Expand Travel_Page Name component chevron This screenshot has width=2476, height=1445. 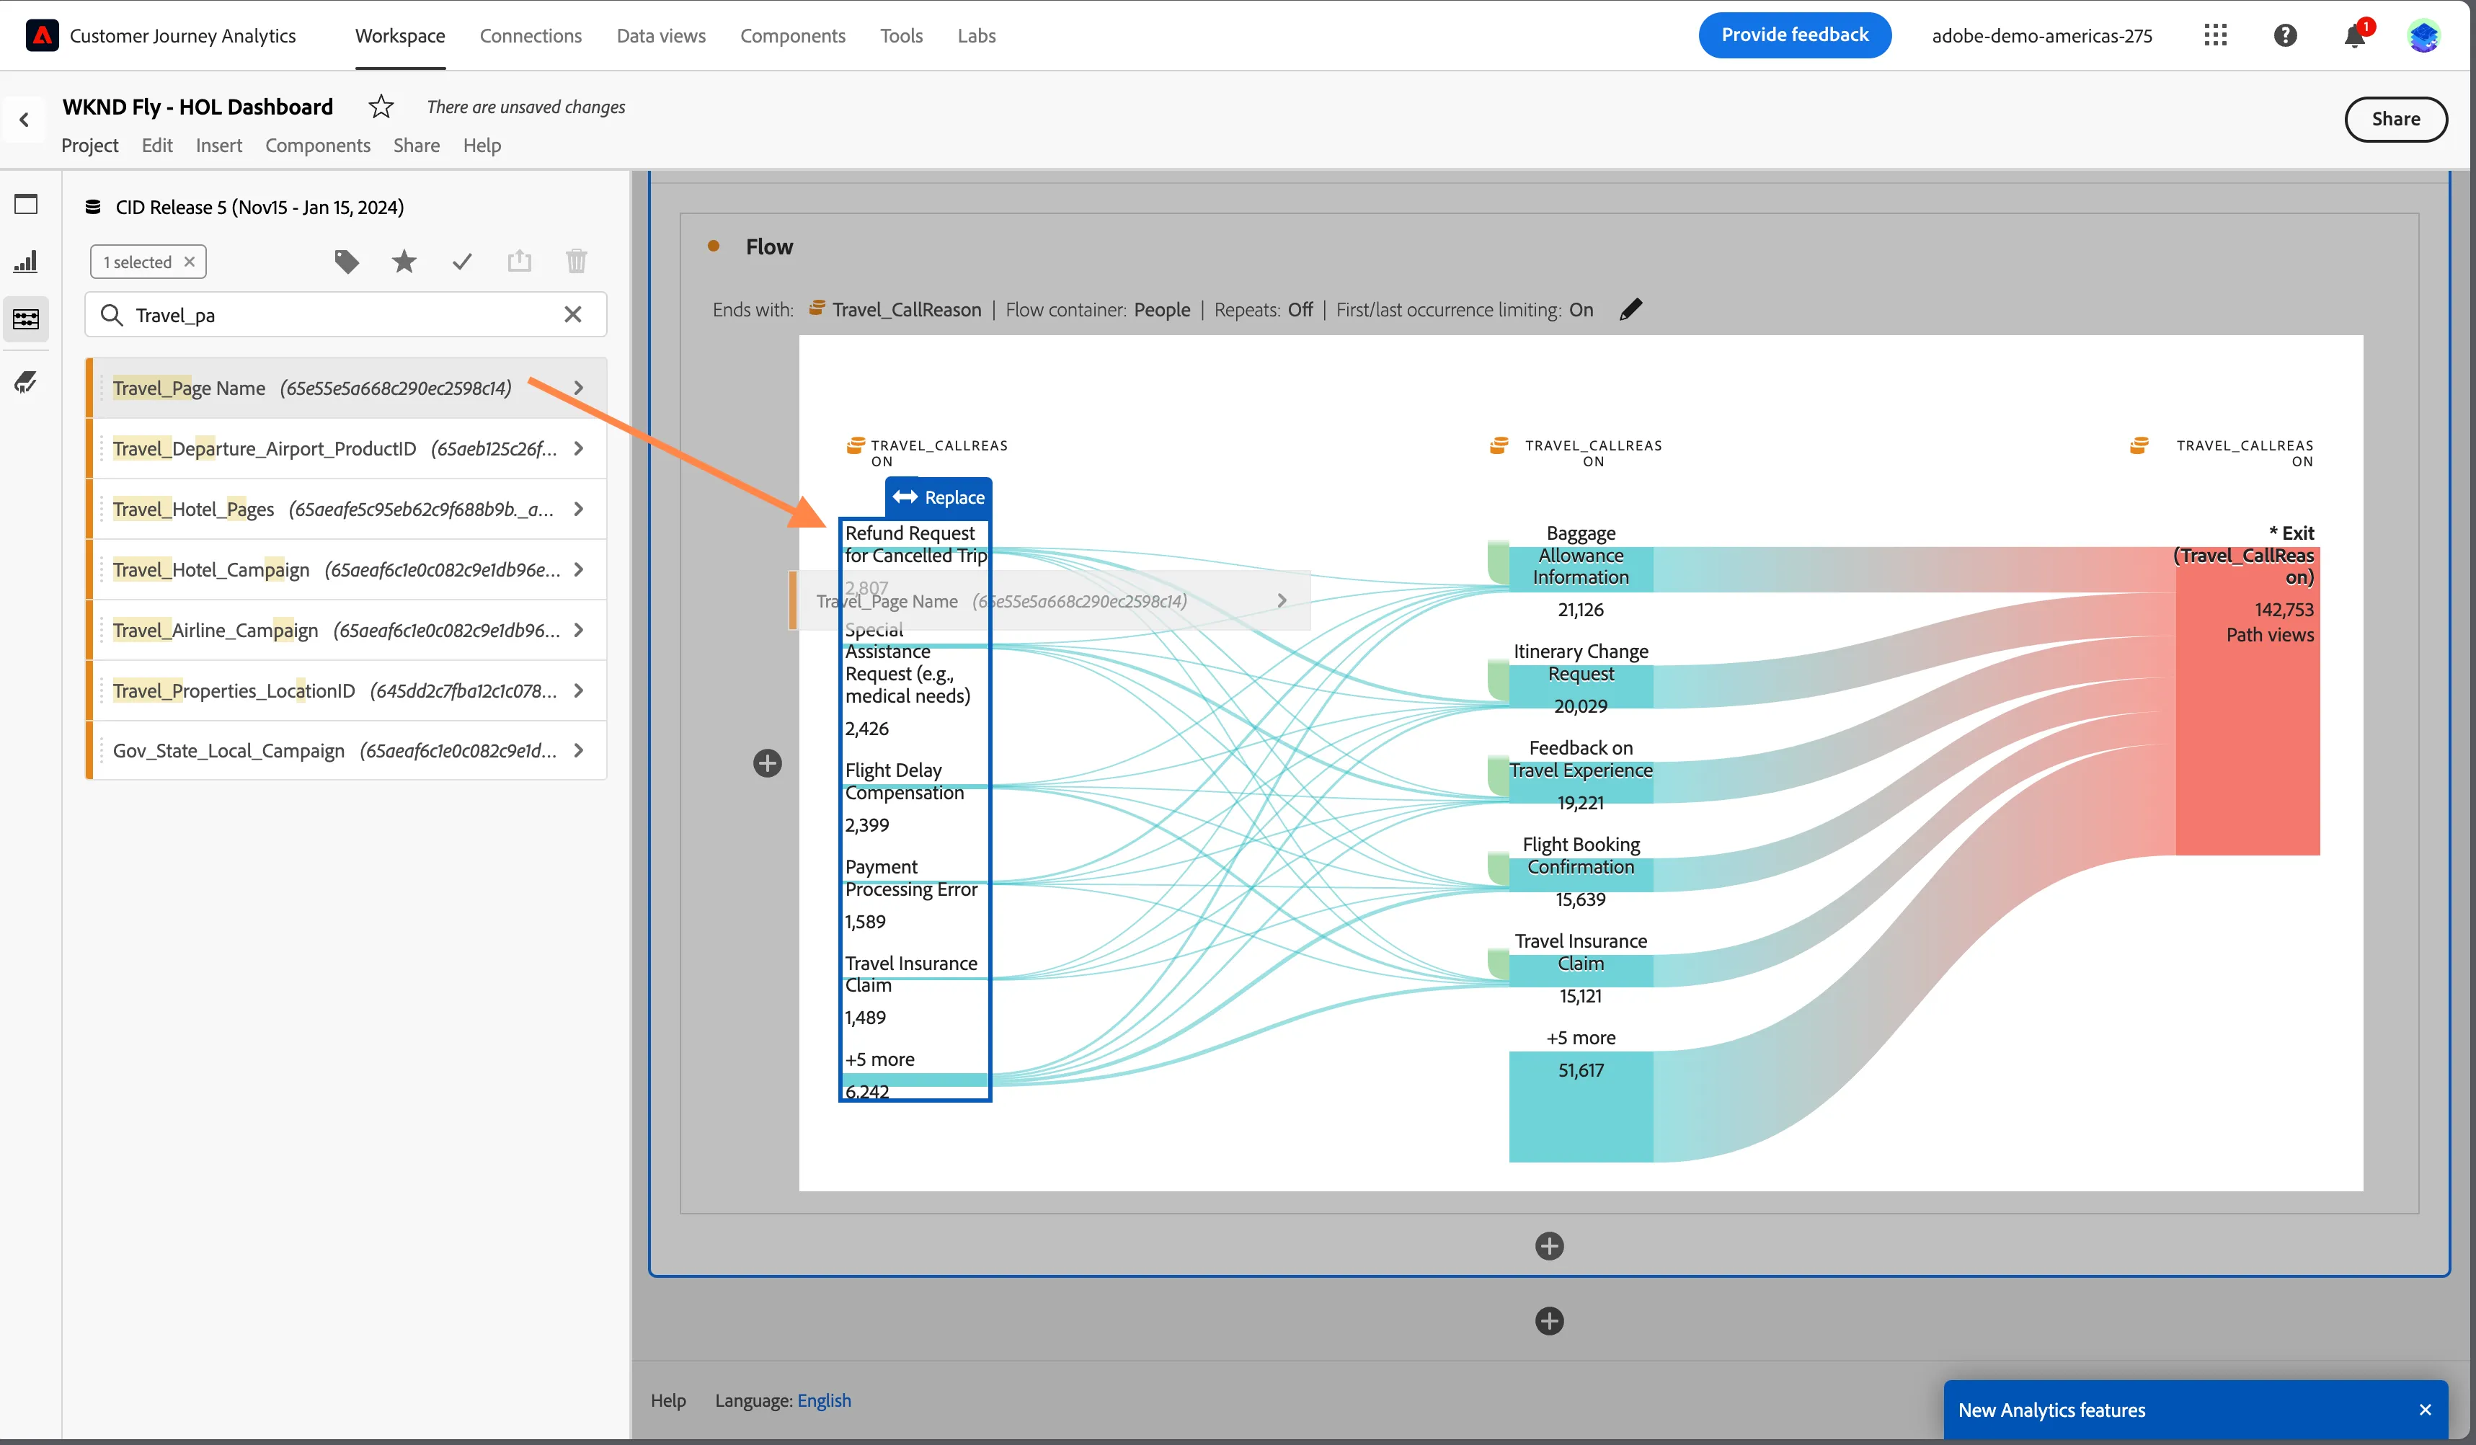(579, 388)
